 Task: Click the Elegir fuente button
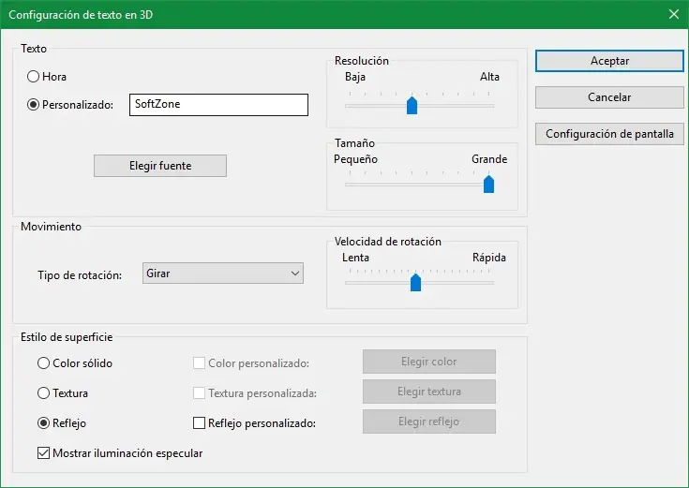click(x=160, y=165)
